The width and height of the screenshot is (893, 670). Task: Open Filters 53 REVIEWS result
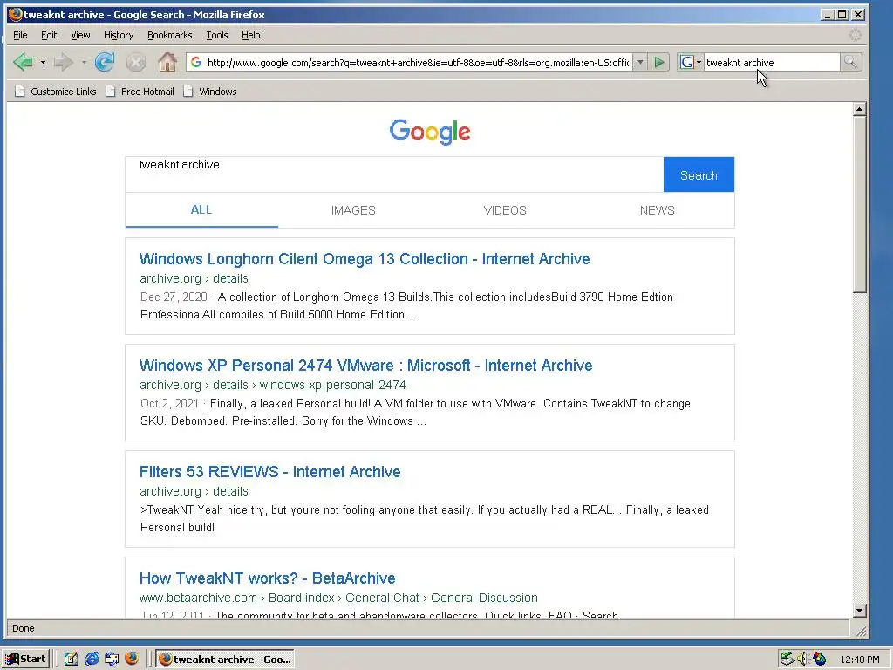pos(270,472)
